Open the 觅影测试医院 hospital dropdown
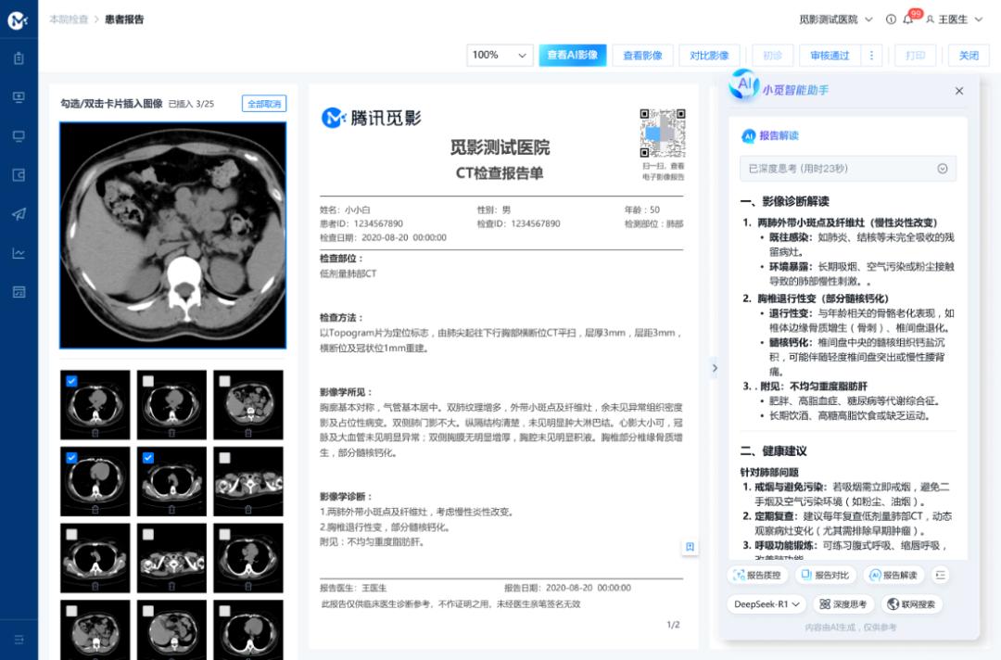Screen dimensions: 1001x660 coord(835,19)
